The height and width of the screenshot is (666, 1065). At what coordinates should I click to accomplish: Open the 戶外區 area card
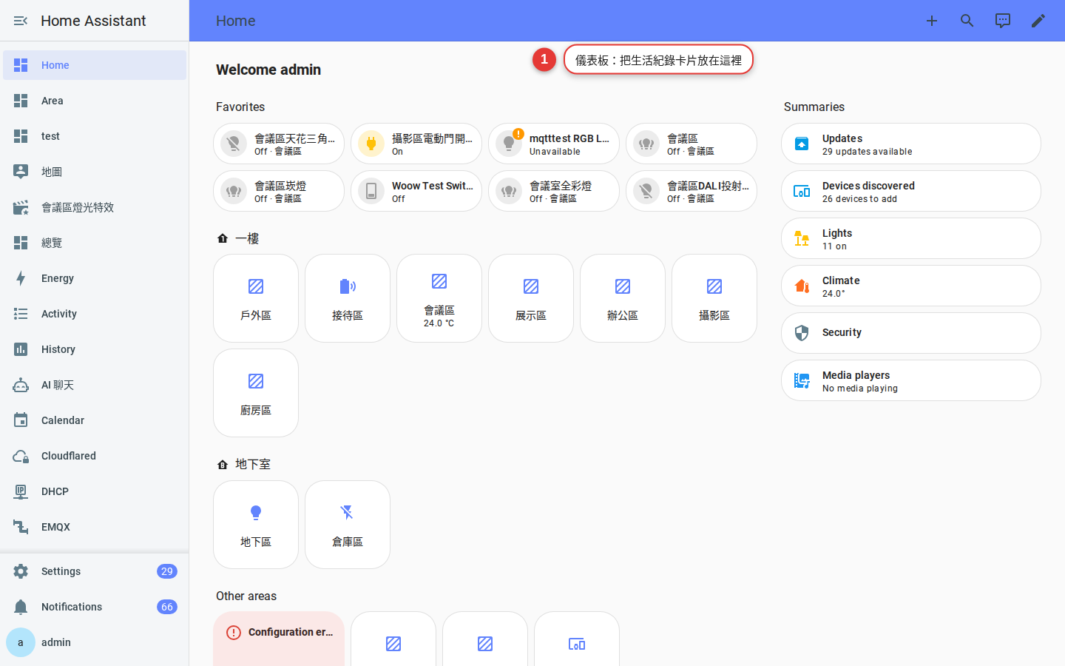tap(256, 298)
